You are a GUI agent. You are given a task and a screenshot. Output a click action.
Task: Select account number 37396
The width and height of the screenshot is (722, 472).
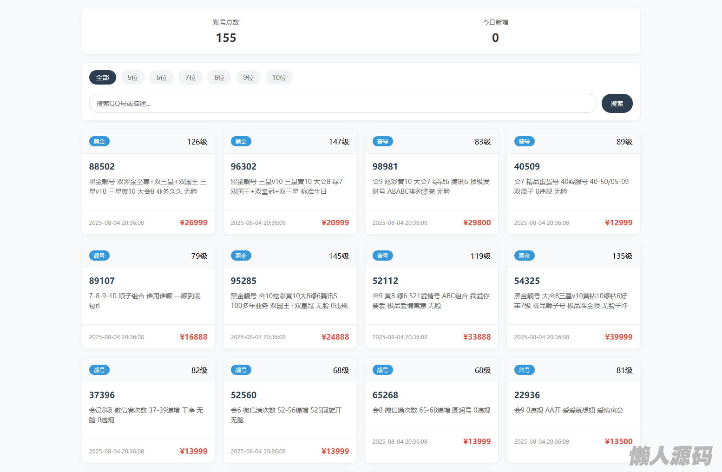coord(102,395)
